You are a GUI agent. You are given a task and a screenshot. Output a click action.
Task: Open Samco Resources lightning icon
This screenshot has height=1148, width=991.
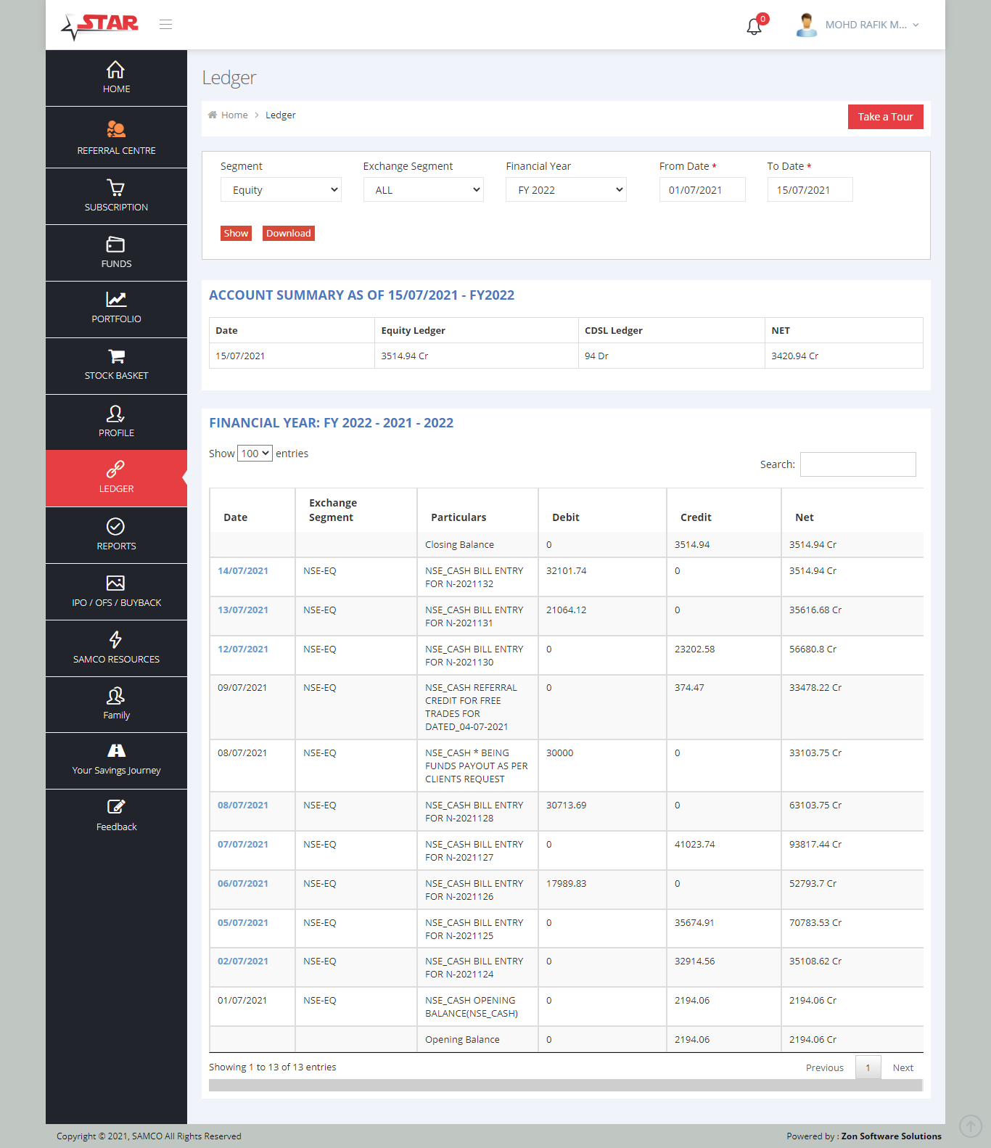click(116, 639)
